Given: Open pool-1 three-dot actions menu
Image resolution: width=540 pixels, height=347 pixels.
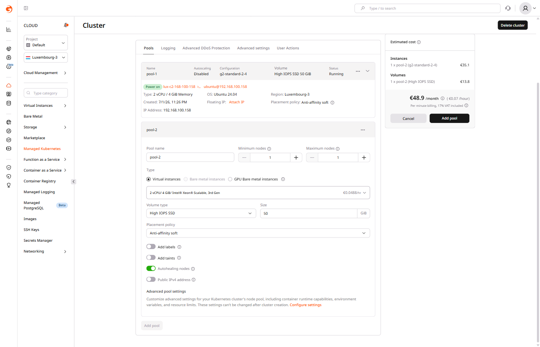Looking at the screenshot, I should [358, 71].
